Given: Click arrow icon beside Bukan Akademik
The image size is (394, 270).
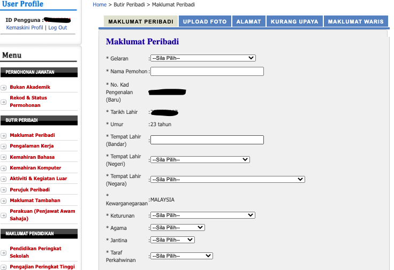Looking at the screenshot, I should pos(4,87).
